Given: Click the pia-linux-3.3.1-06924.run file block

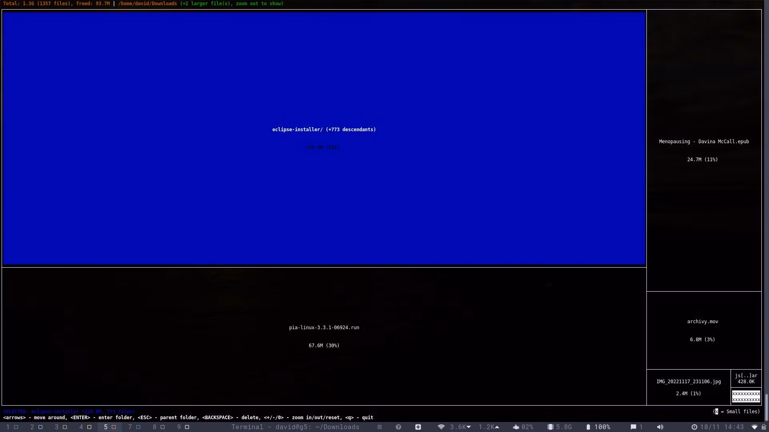Looking at the screenshot, I should (x=324, y=336).
